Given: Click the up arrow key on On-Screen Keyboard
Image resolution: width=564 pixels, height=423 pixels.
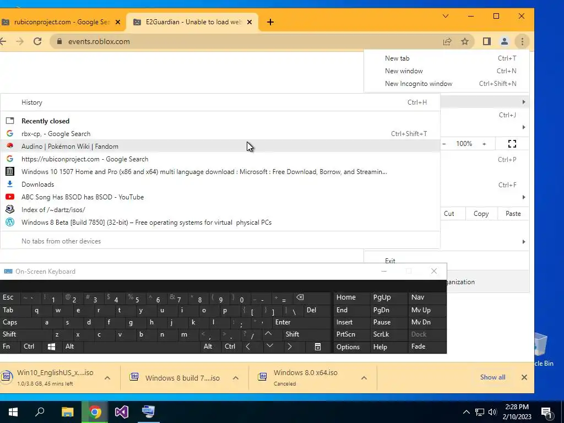Looking at the screenshot, I should coord(268,334).
